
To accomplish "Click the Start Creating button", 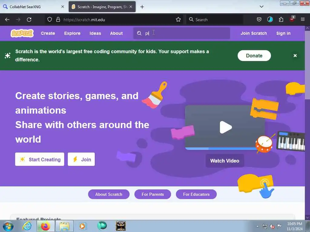I will pyautogui.click(x=40, y=159).
